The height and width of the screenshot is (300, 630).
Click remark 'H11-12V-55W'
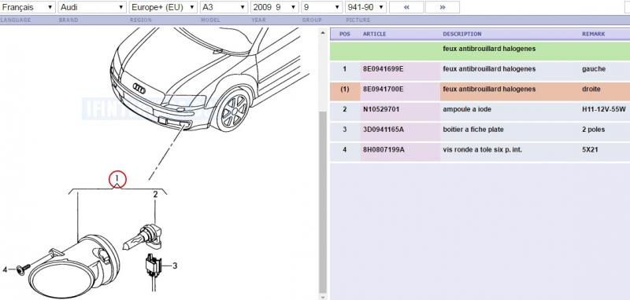tap(604, 109)
